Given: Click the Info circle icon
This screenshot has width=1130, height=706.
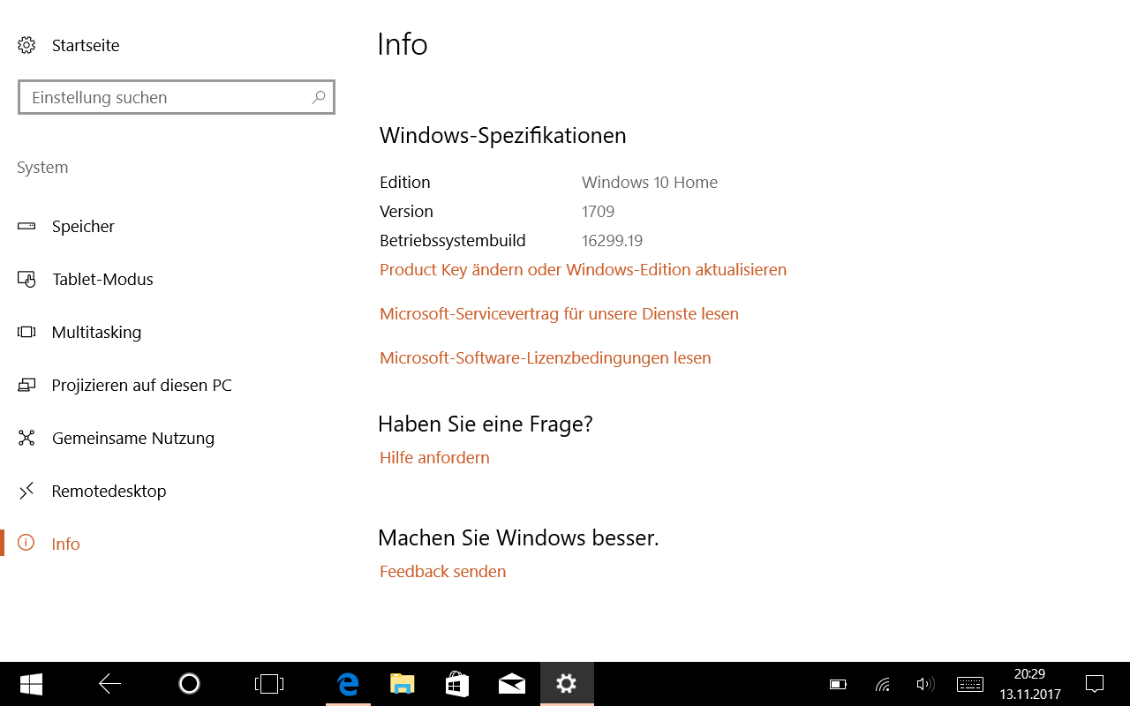Looking at the screenshot, I should click(26, 543).
